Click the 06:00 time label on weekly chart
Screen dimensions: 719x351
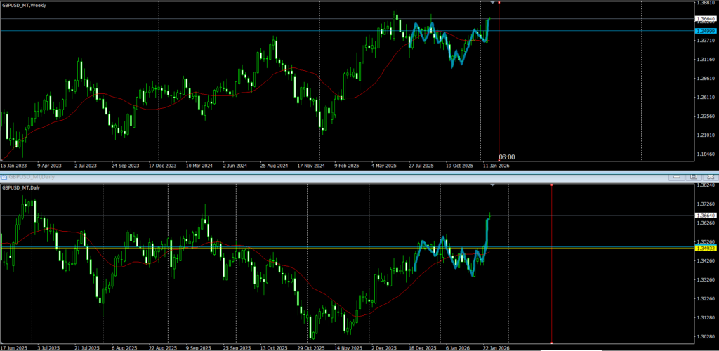tap(507, 157)
